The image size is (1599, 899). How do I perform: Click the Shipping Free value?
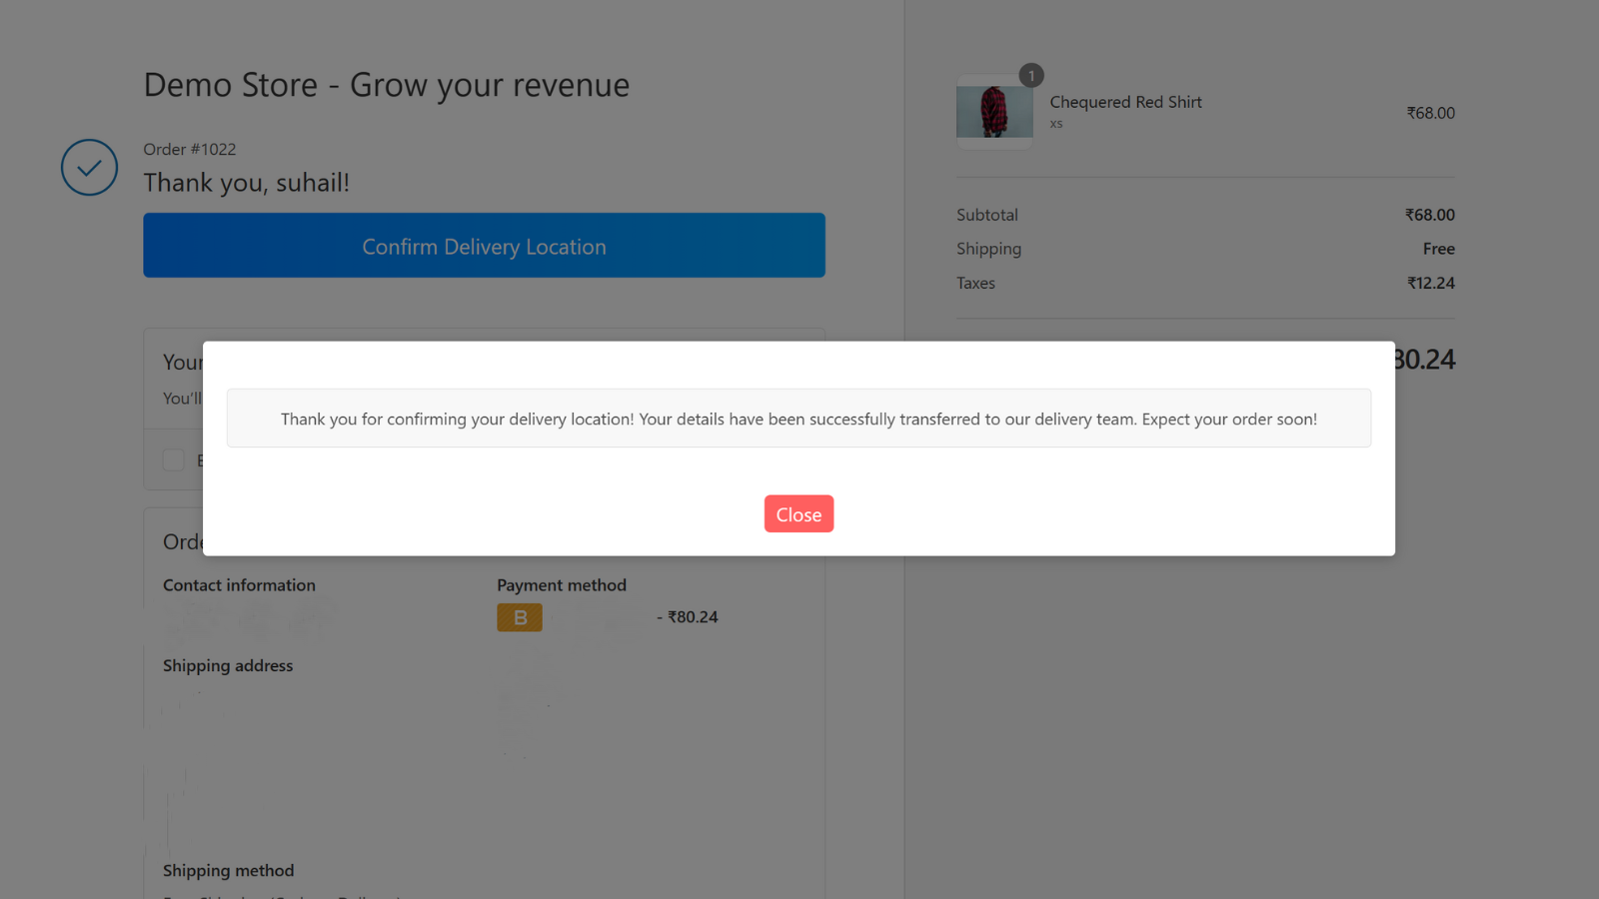pos(1438,249)
